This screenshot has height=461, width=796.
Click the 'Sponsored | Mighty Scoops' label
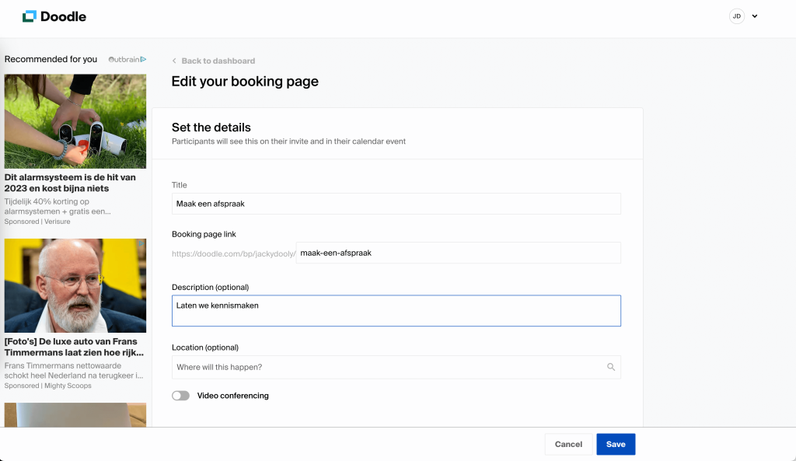click(x=47, y=386)
